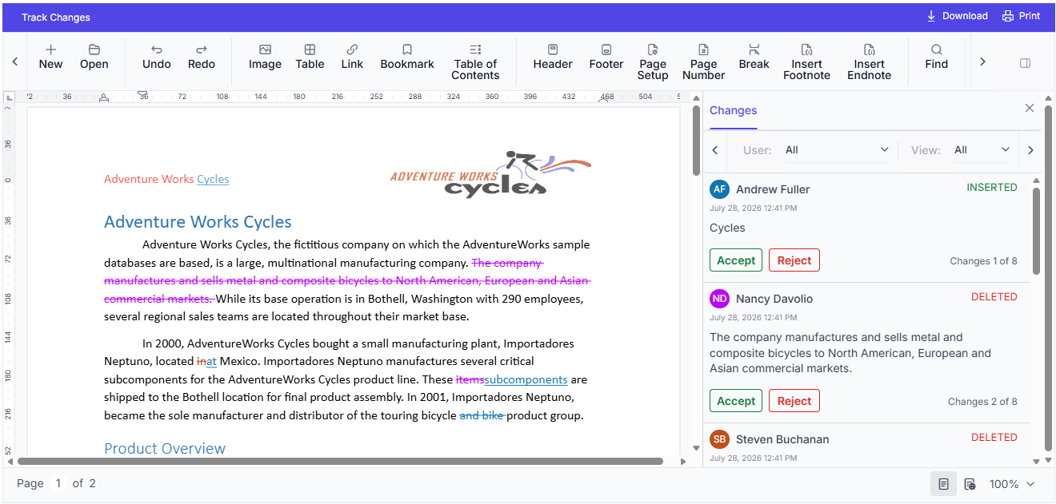Insert a Table of Contents
The height and width of the screenshot is (504, 1056).
pyautogui.click(x=475, y=62)
